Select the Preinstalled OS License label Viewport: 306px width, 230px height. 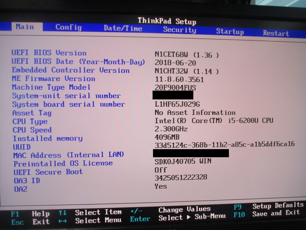point(63,164)
